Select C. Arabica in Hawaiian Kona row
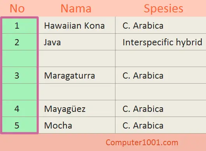The width and height of the screenshot is (206, 151). [161, 25]
